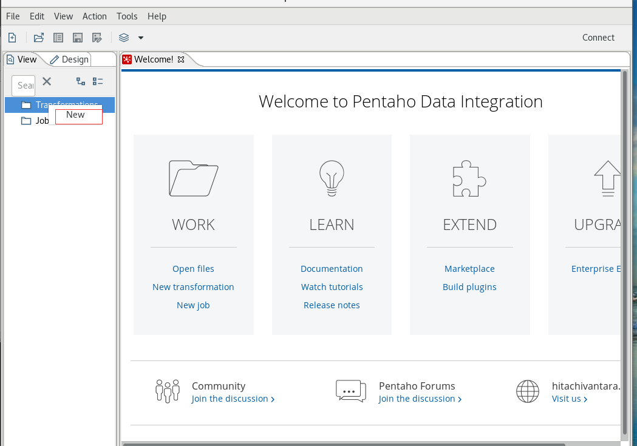Click Pentaho Forums Join the discussion link
The height and width of the screenshot is (446, 637).
(420, 399)
